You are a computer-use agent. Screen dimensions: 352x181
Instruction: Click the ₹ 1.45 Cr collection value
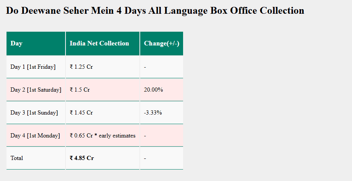(81, 113)
